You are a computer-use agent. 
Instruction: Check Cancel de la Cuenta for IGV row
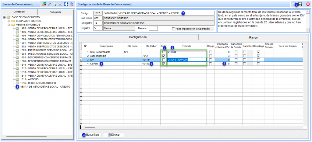coord(236,60)
